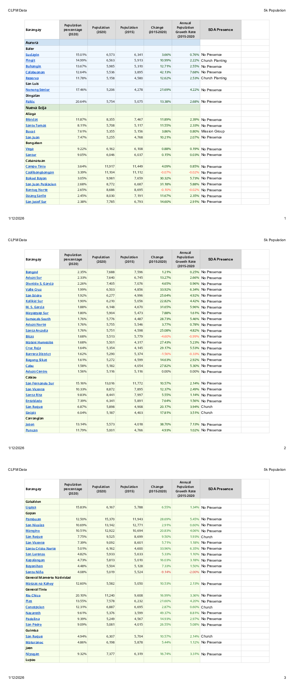Viewport: 294px width, 687px height.
Task: Open the San Josef Sur link
Action: [x=36, y=202]
